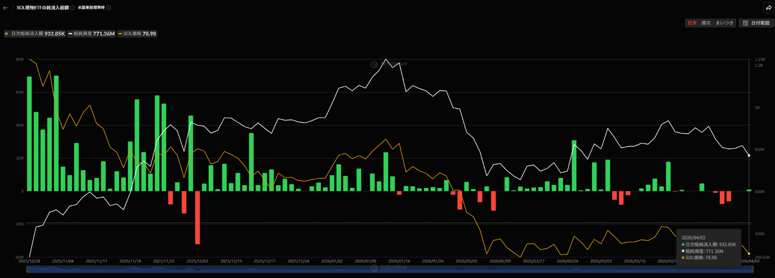Toggle the 日次総純流入額 legend series
The height and width of the screenshot is (278, 775).
[35, 34]
